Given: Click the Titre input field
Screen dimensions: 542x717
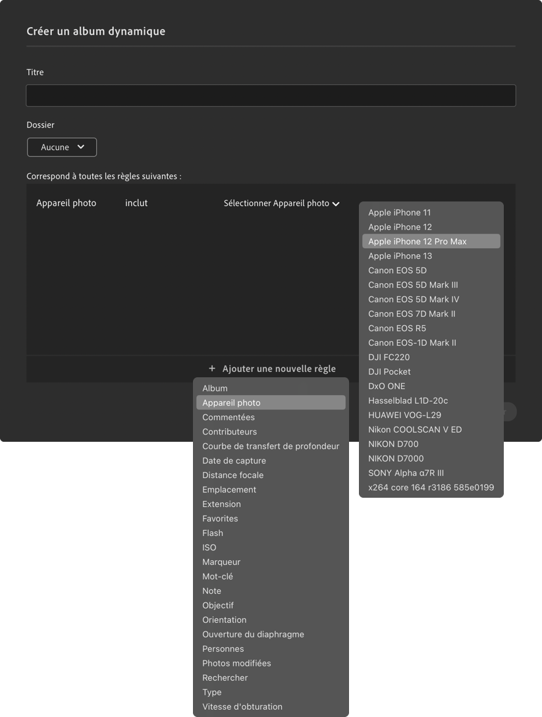Looking at the screenshot, I should [271, 95].
